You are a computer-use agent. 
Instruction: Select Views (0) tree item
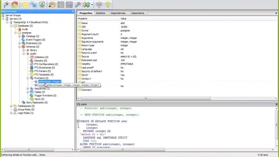point(39,99)
